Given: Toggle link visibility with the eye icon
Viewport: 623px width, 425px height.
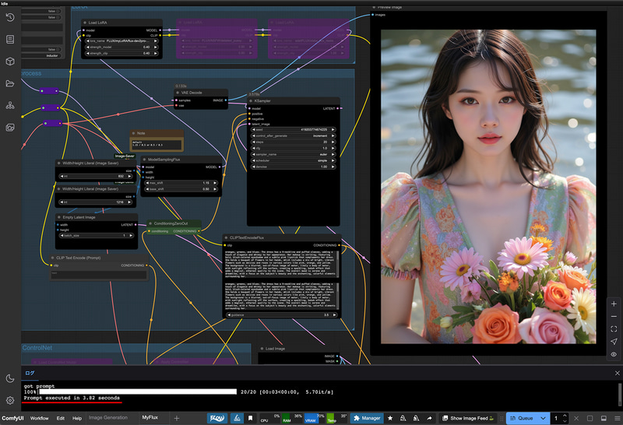Looking at the screenshot, I should (x=614, y=354).
